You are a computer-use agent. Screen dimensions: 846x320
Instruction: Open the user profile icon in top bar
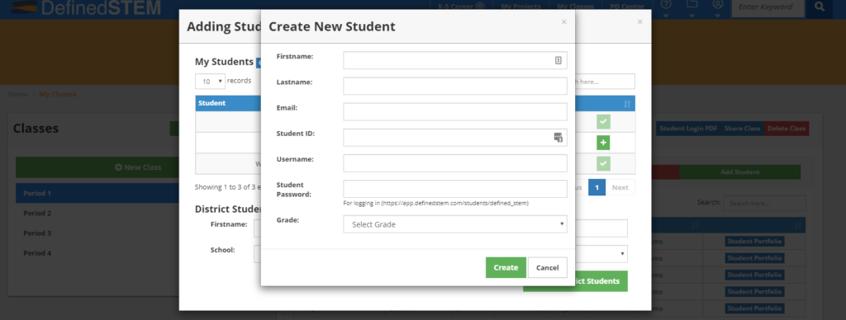tap(718, 4)
